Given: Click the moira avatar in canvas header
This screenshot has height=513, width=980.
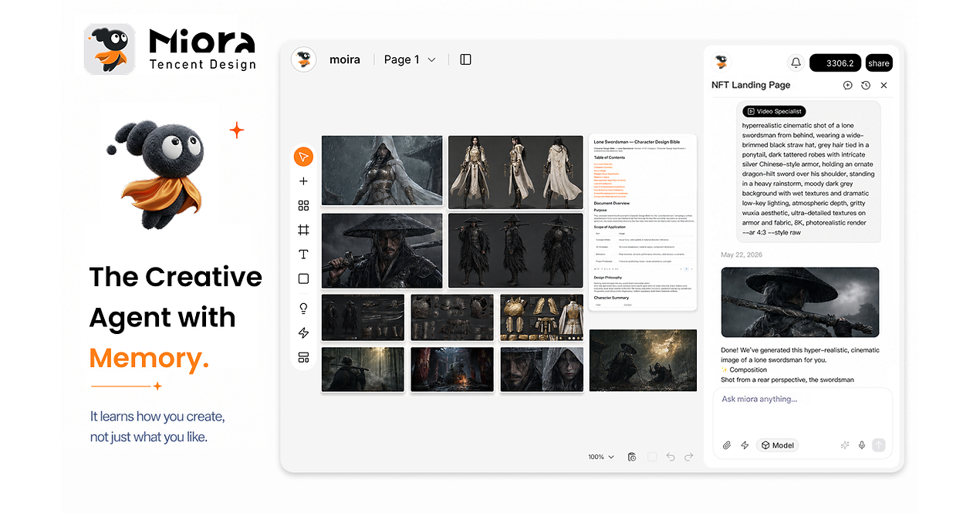Looking at the screenshot, I should (x=304, y=59).
